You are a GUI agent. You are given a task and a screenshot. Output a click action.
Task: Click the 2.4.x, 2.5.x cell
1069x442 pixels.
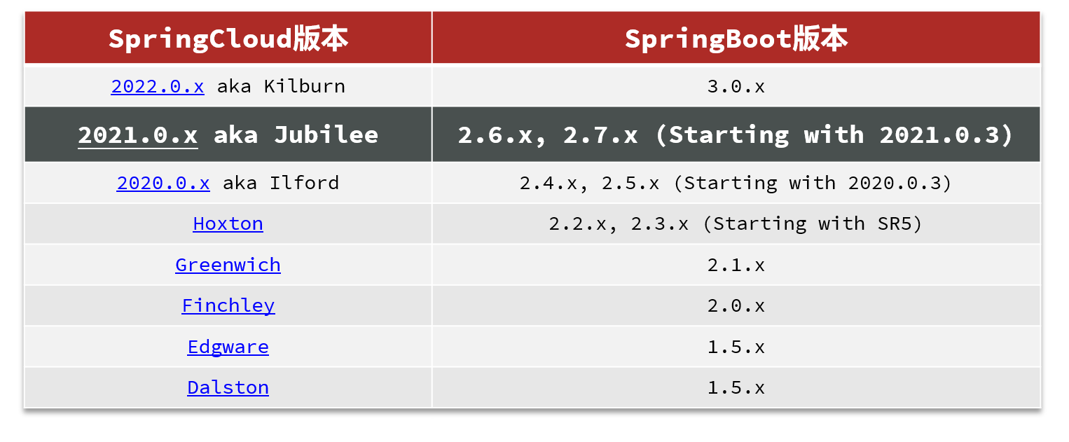click(x=736, y=183)
